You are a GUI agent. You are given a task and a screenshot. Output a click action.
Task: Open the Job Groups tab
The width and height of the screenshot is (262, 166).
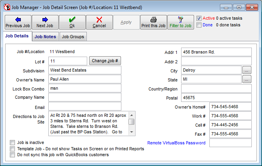(73, 37)
